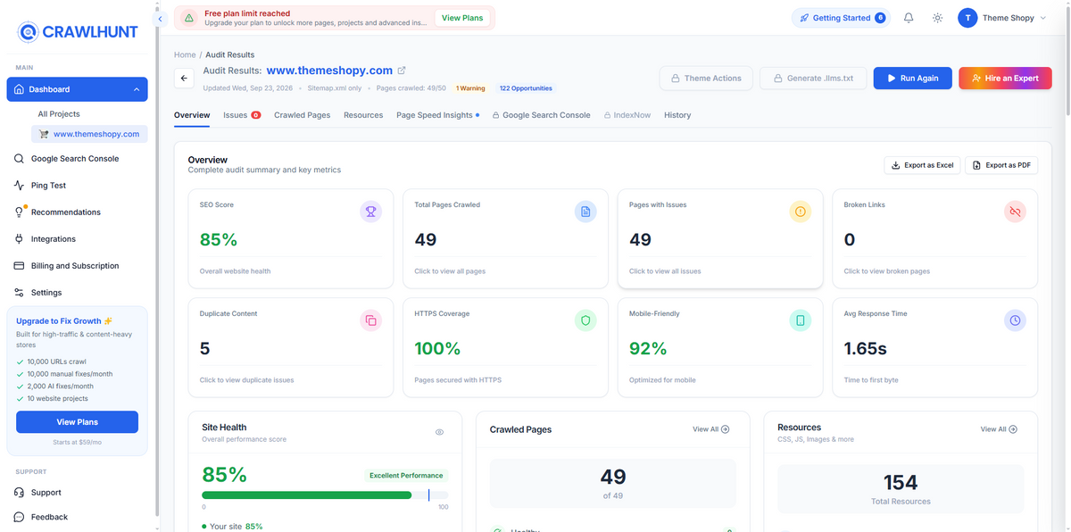Open the notifications bell

[x=909, y=18]
